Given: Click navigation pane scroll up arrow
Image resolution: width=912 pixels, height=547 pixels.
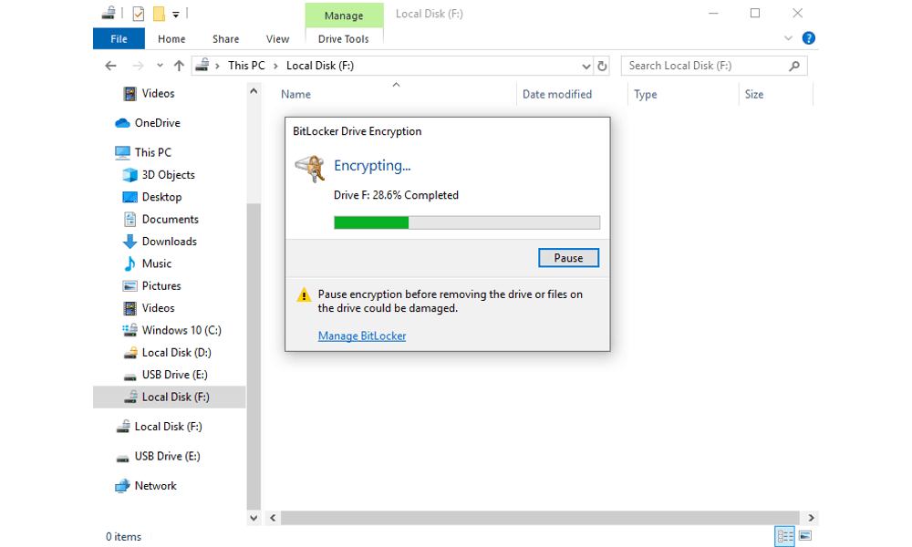Looking at the screenshot, I should (254, 91).
